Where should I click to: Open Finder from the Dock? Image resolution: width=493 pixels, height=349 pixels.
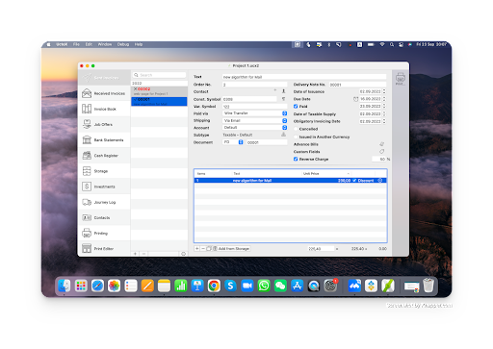65,286
